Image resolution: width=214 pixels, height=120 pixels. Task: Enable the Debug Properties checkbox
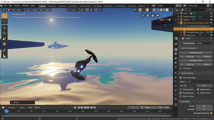[x=181, y=89]
